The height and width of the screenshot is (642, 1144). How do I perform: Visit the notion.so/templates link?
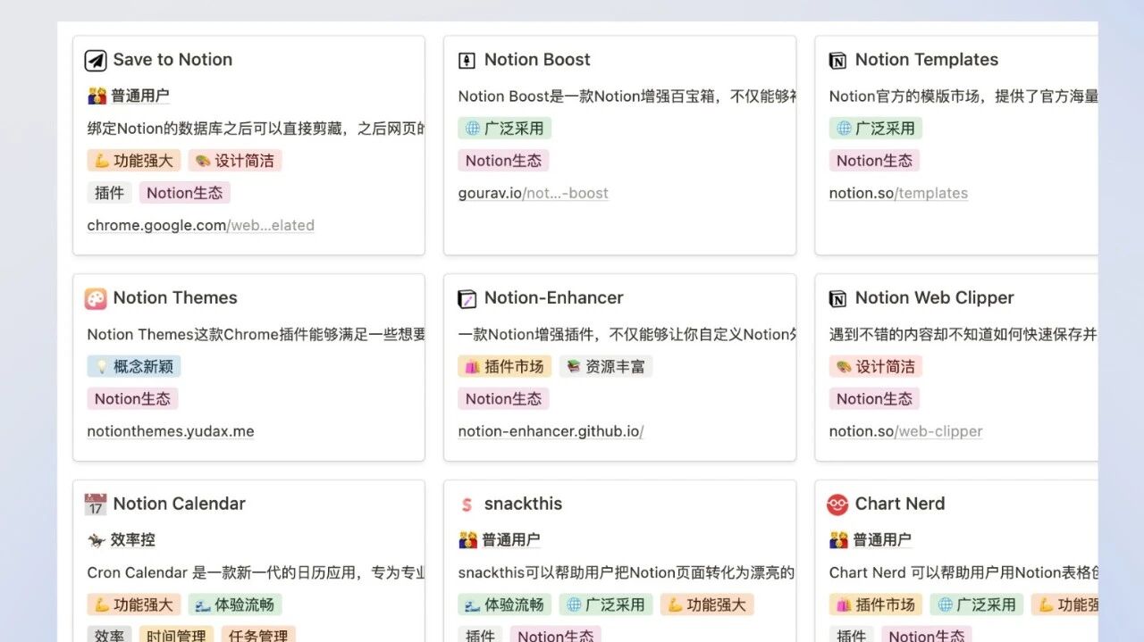898,193
